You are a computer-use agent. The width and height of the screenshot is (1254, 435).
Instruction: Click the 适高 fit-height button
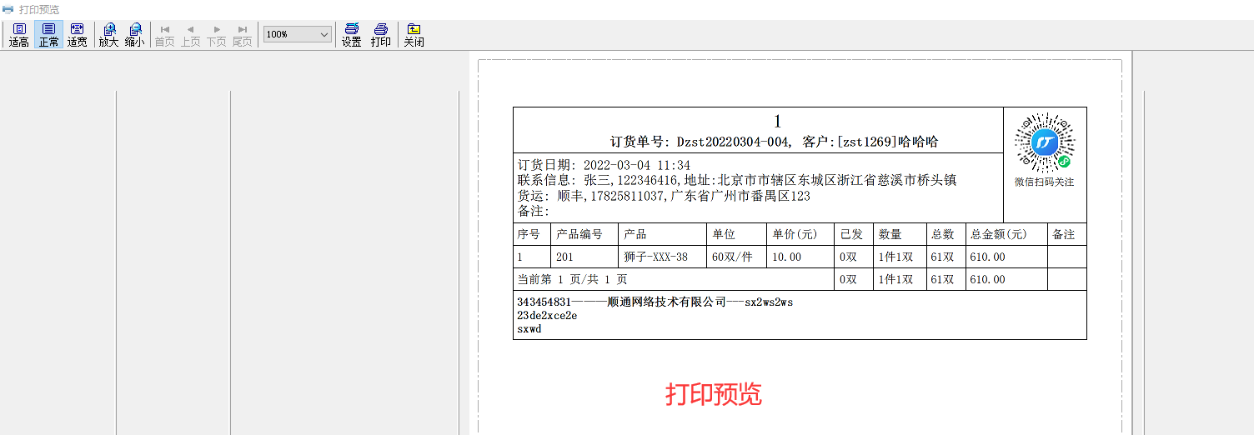pos(19,35)
